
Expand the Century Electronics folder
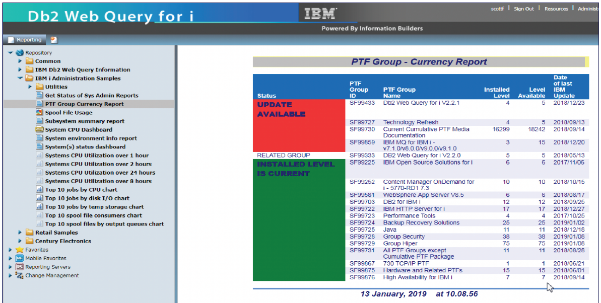pyautogui.click(x=20, y=241)
